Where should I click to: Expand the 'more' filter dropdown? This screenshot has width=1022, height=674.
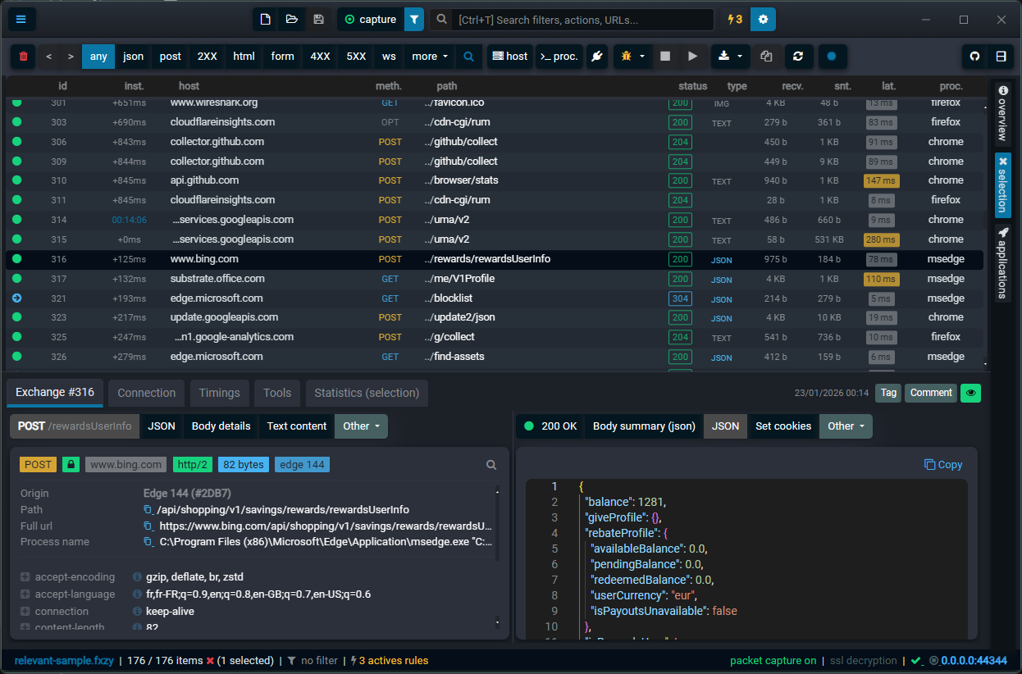click(x=429, y=57)
